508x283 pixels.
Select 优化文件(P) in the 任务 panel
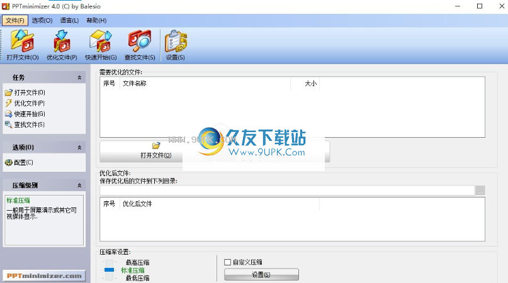(x=25, y=103)
